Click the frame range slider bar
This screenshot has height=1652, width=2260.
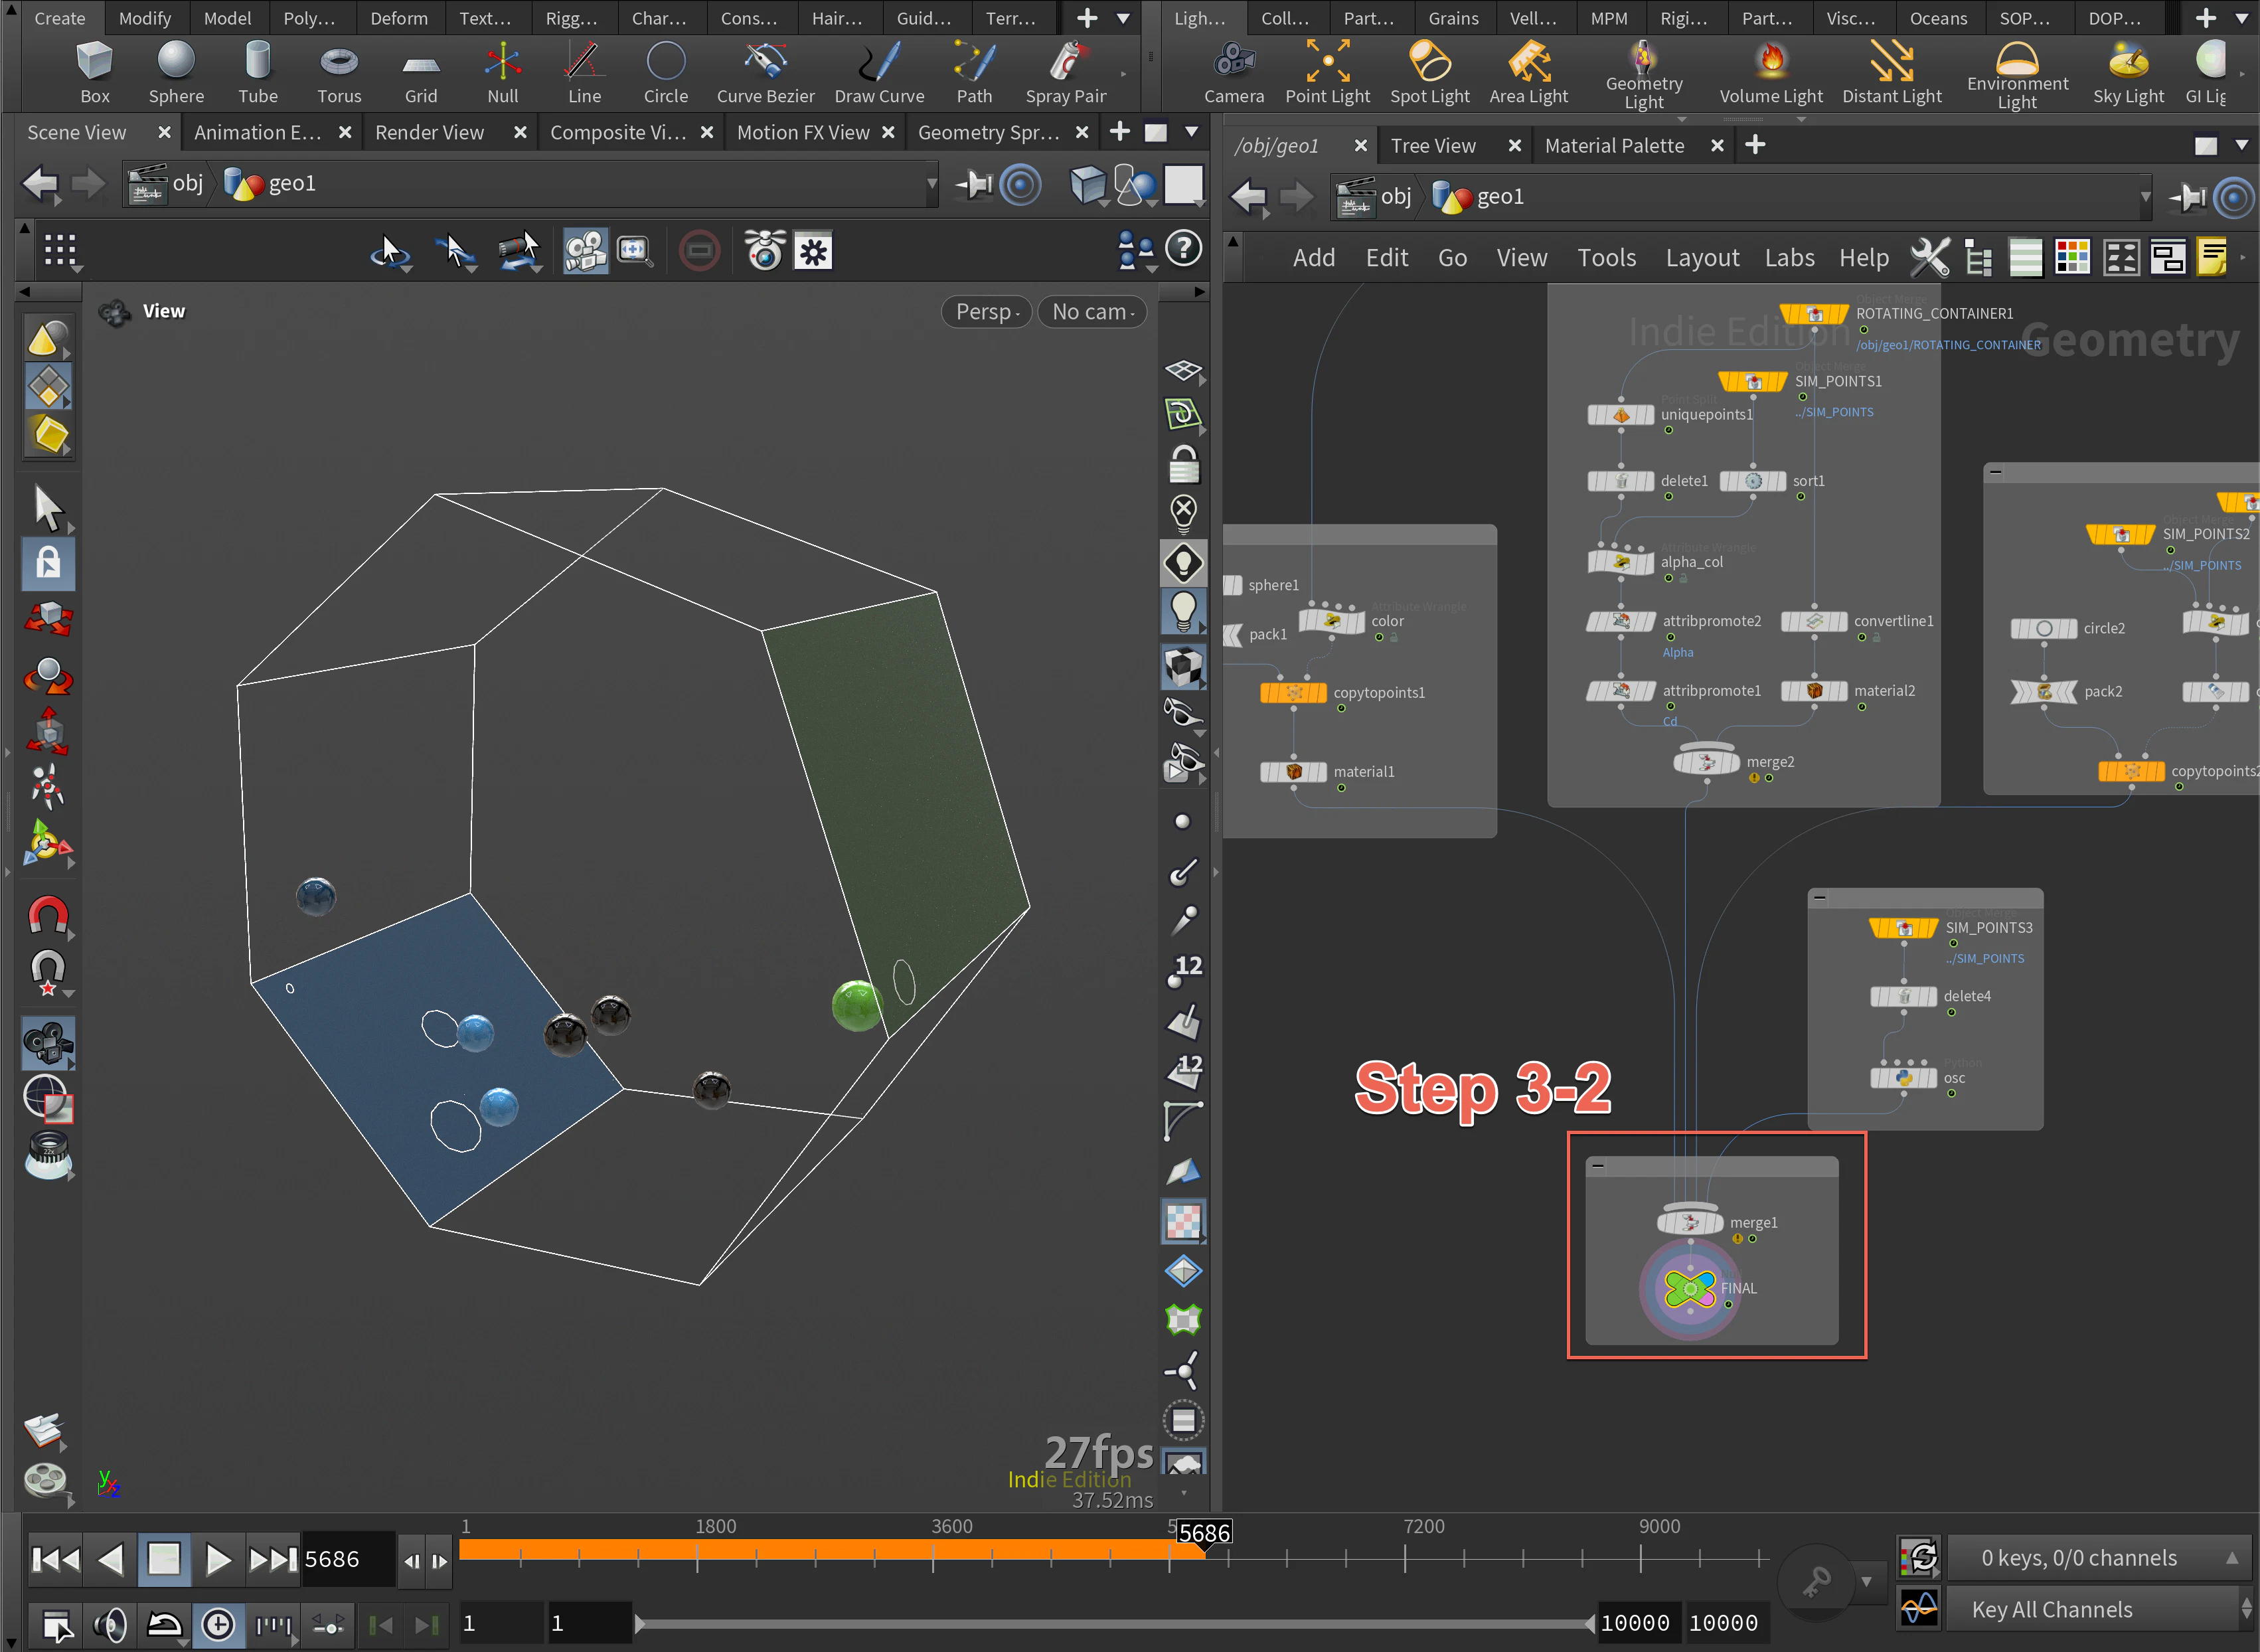[1114, 1623]
